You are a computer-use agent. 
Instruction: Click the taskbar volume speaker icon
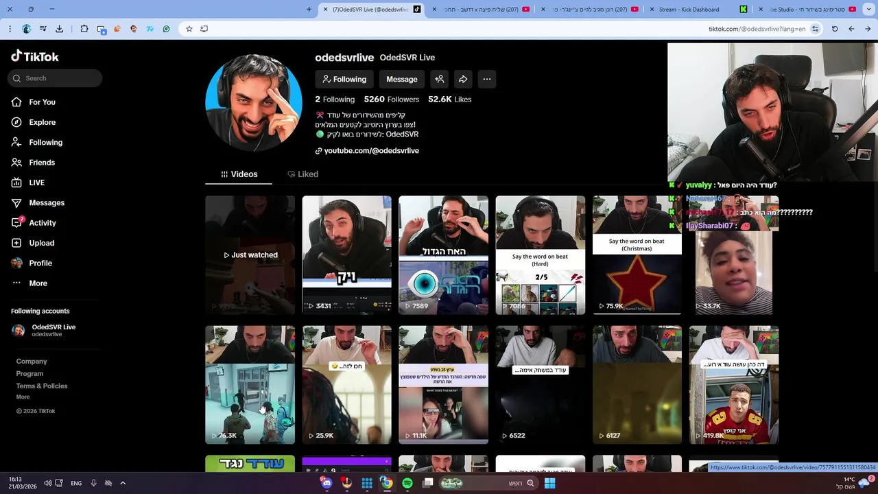(47, 483)
